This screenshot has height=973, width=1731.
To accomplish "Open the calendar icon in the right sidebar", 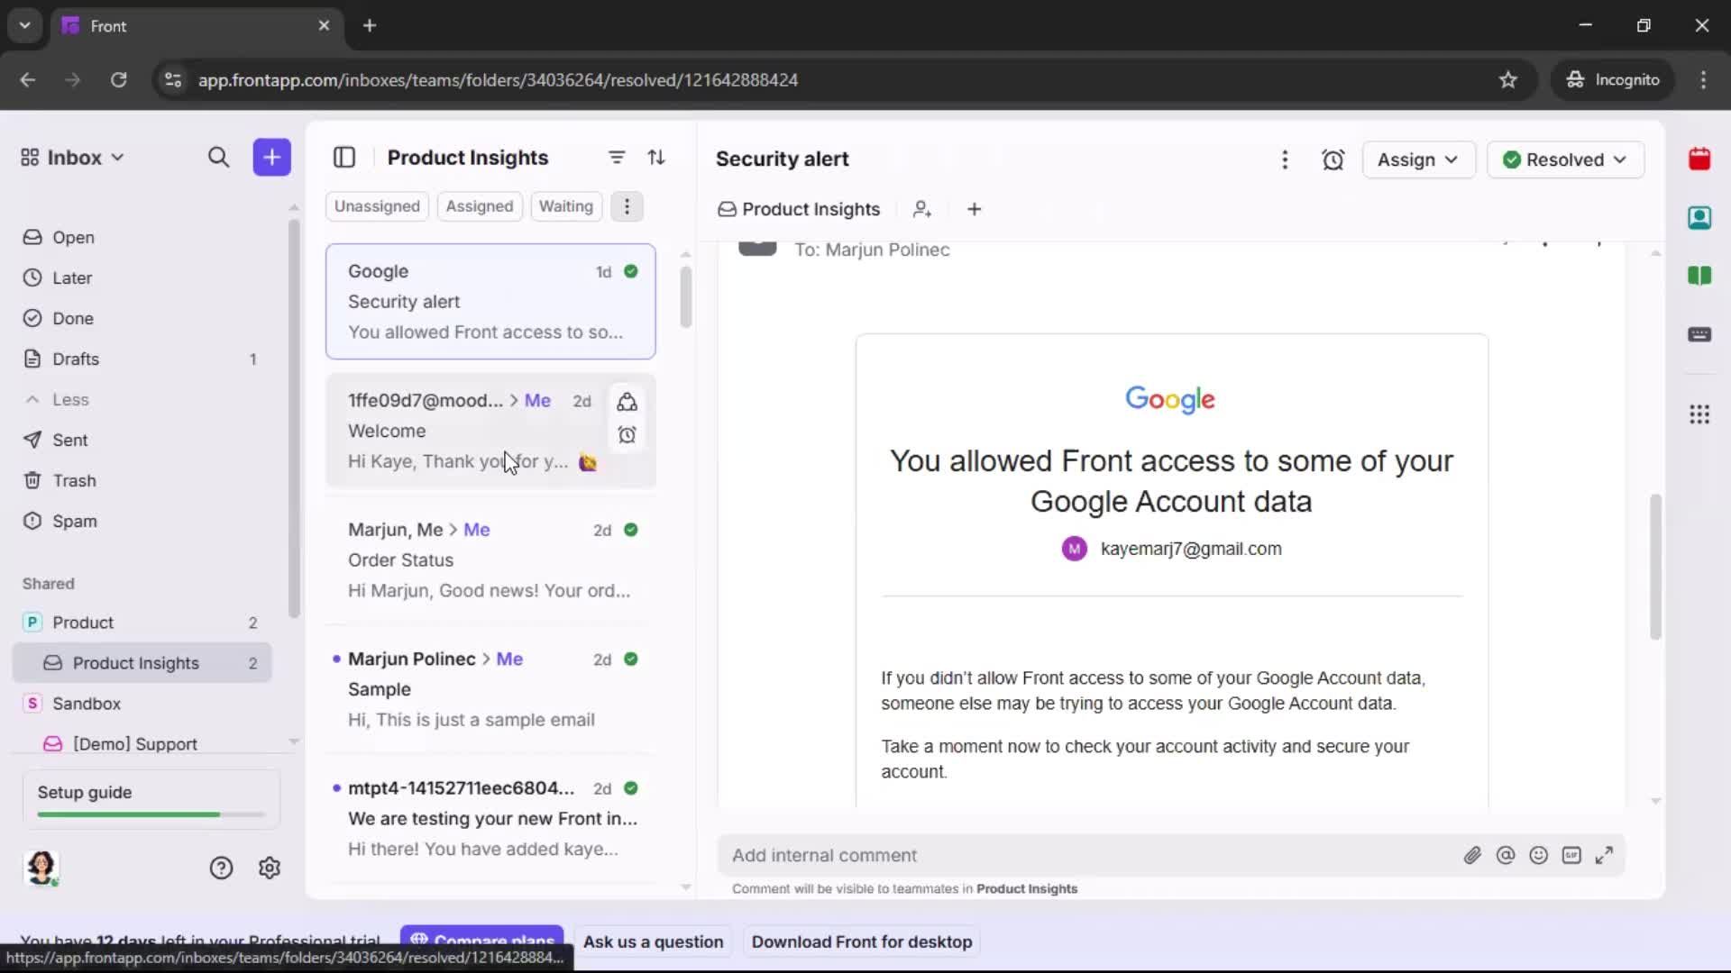I will pyautogui.click(x=1700, y=159).
